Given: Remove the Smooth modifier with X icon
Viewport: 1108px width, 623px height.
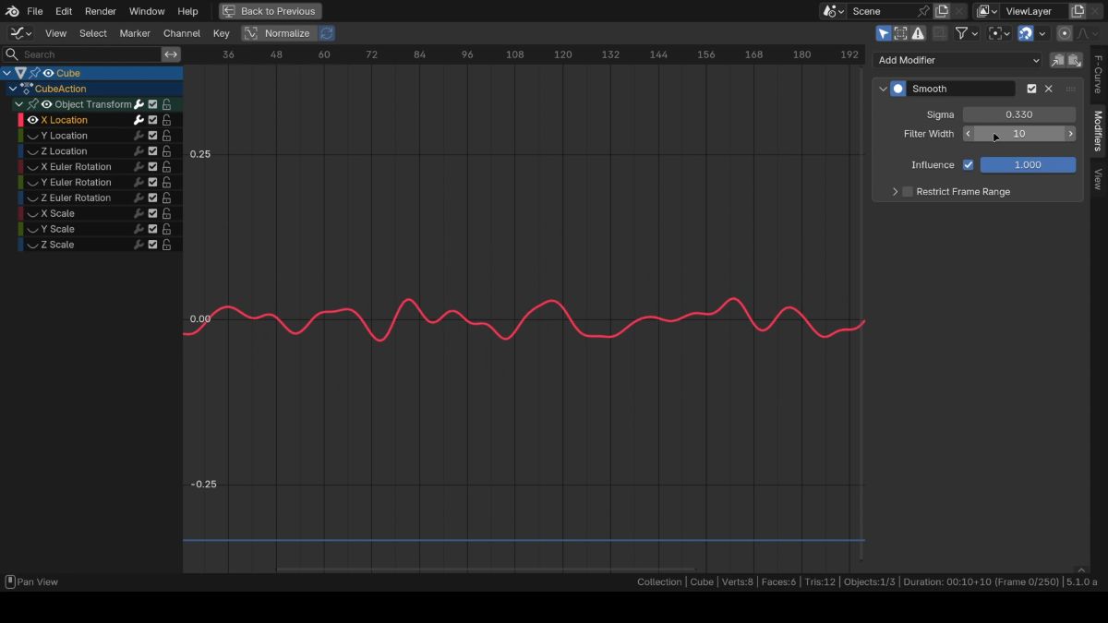Looking at the screenshot, I should (x=1048, y=89).
